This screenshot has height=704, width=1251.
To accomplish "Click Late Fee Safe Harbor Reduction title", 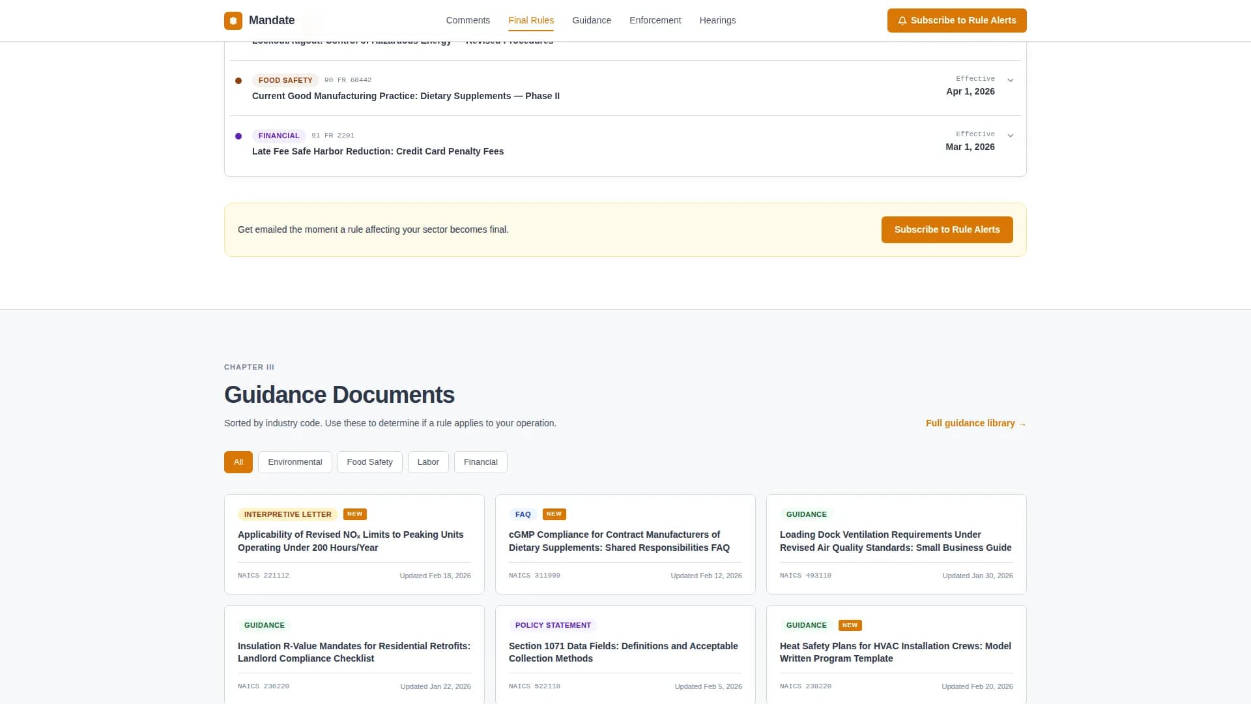I will (378, 151).
